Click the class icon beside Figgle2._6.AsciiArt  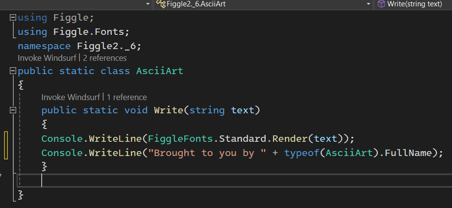point(161,4)
